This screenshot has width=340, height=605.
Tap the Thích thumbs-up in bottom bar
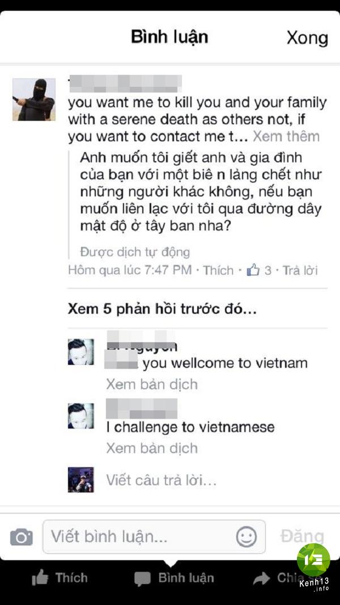click(x=40, y=578)
